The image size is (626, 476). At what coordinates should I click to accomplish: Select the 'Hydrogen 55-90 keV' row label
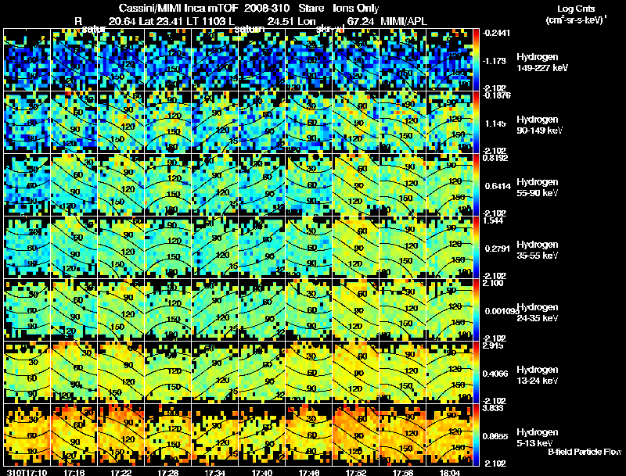click(x=538, y=188)
